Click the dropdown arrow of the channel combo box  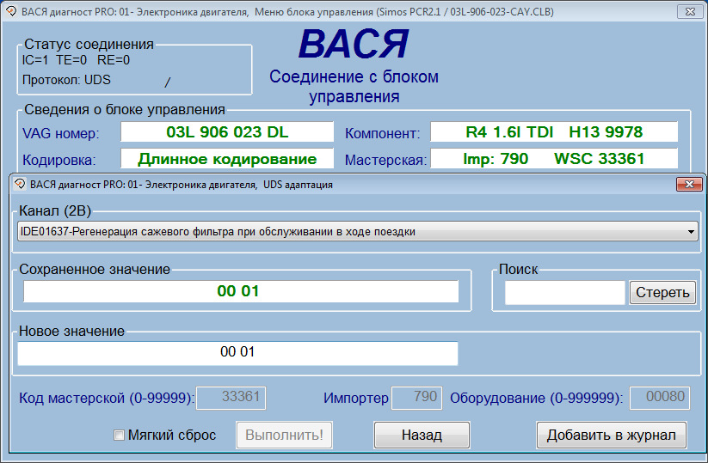pyautogui.click(x=691, y=232)
